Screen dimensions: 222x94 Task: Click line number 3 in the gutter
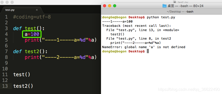tap(6, 29)
